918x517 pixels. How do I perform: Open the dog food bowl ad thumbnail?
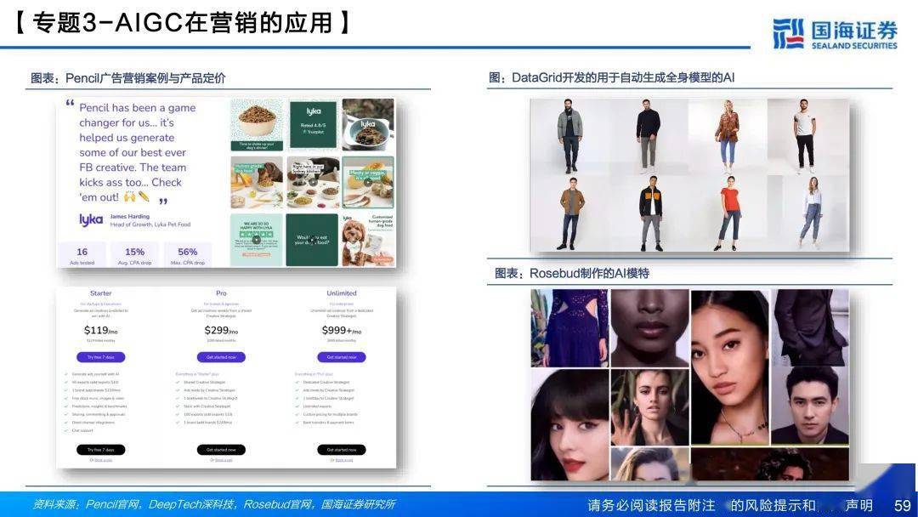(x=257, y=125)
